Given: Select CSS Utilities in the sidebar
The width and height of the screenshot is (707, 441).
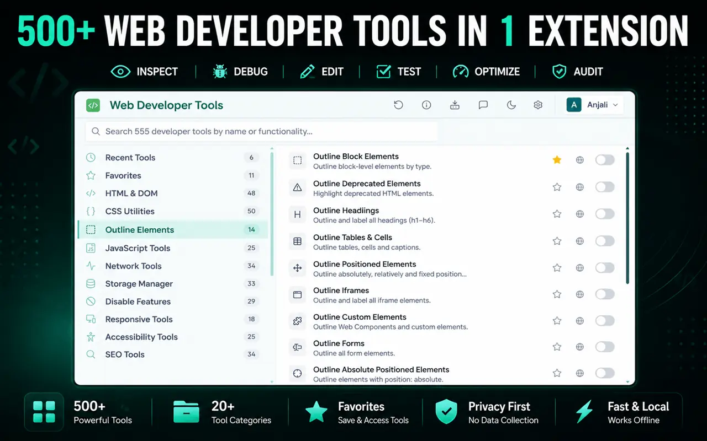Looking at the screenshot, I should click(x=173, y=211).
